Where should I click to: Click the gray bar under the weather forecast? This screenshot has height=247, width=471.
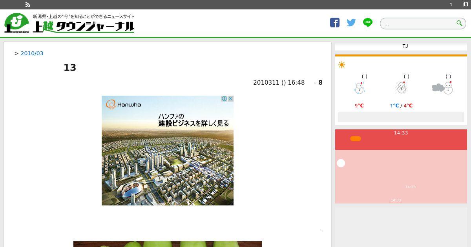click(401, 117)
